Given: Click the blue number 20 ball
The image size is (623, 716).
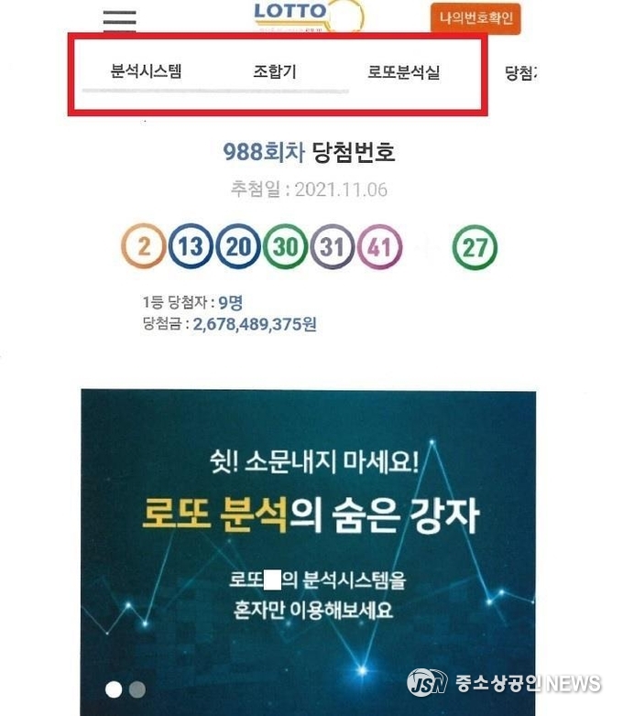Looking at the screenshot, I should (238, 246).
